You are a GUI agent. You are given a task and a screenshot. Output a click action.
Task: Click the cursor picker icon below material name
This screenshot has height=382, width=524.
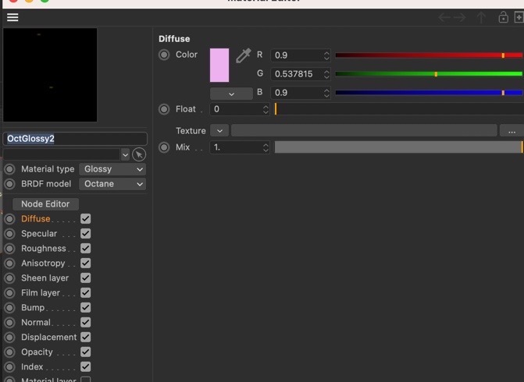tap(139, 155)
